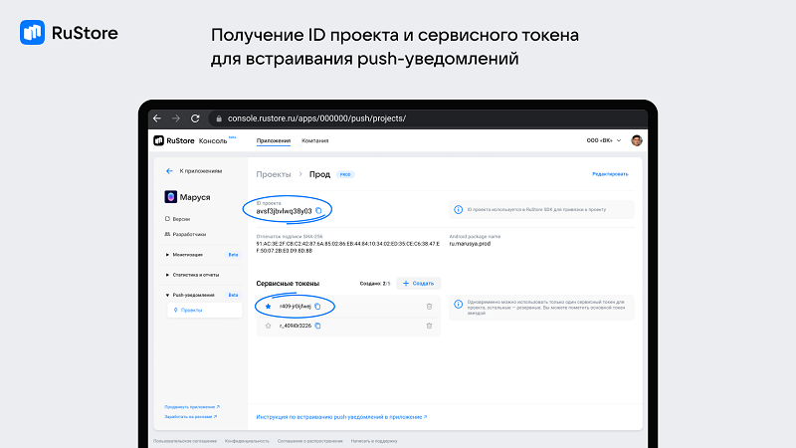The width and height of the screenshot is (796, 448).
Task: Open the ООО «ВК» company dropdown
Action: [x=604, y=140]
